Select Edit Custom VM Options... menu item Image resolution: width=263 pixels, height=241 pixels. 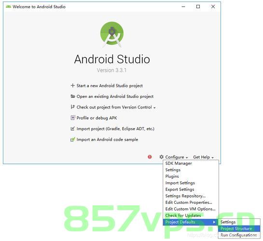coord(191,209)
